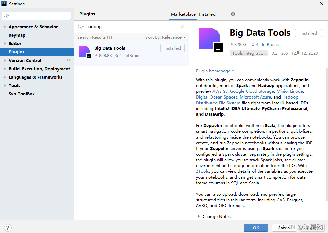The image size is (328, 233).
Task: Expand Appearance & Behavior section
Action: (5, 27)
